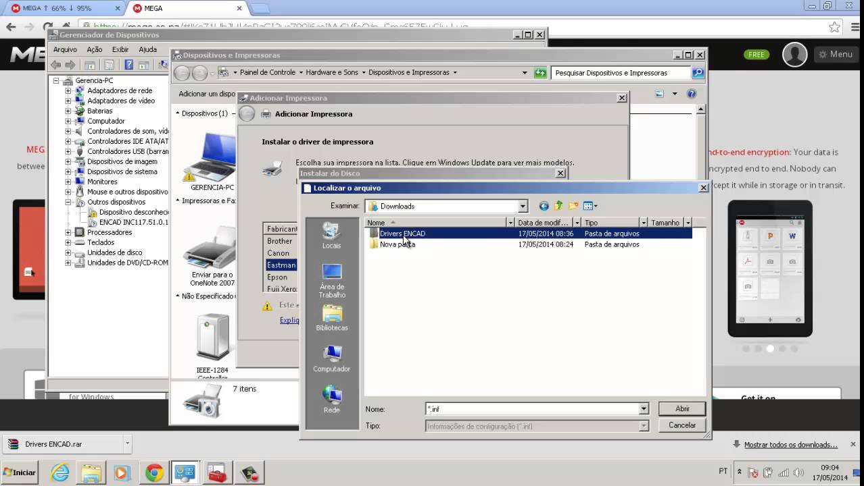Create a new folder in file dialog

pos(573,206)
